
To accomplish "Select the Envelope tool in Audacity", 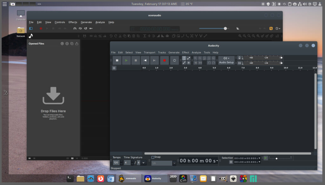I will pos(189,58).
